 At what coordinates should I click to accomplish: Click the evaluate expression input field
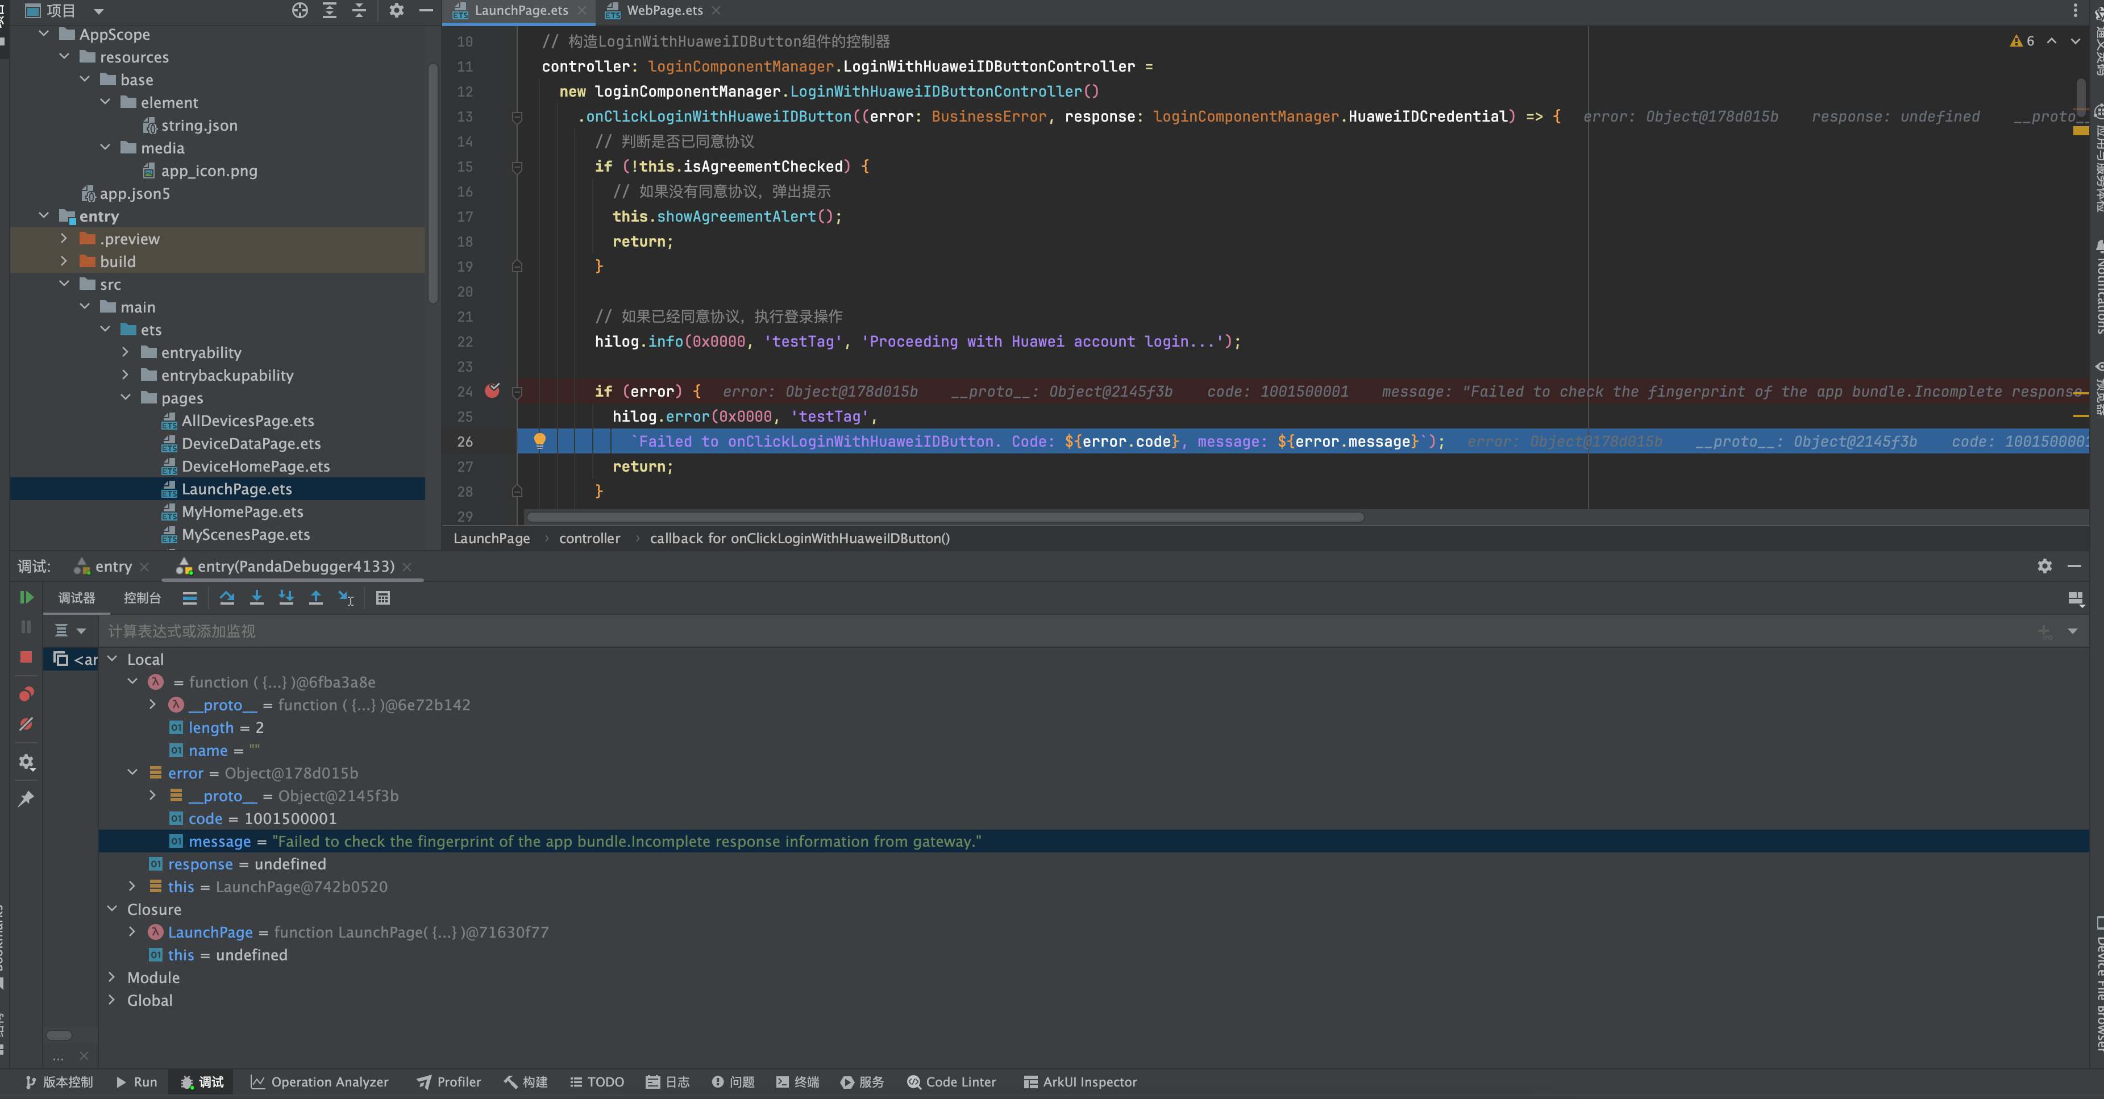pyautogui.click(x=1062, y=631)
